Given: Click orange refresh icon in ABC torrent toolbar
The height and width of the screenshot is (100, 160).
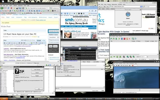Looking at the screenshot, I should click(127, 39).
